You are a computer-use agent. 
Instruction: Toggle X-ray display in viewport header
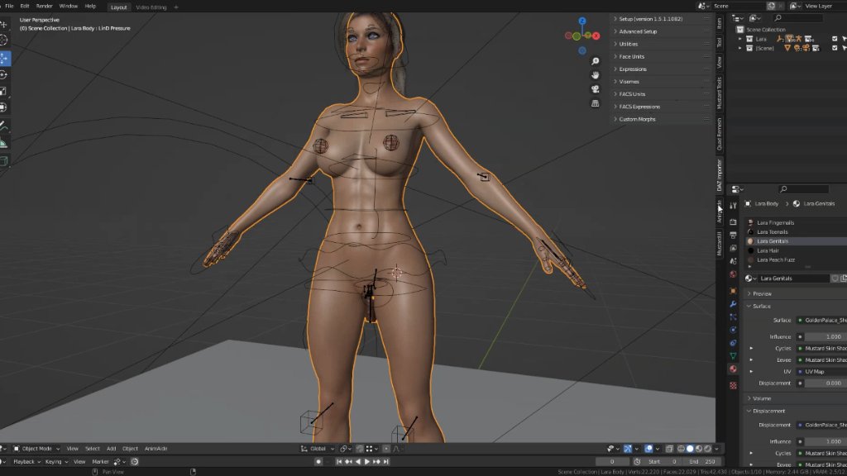[669, 449]
